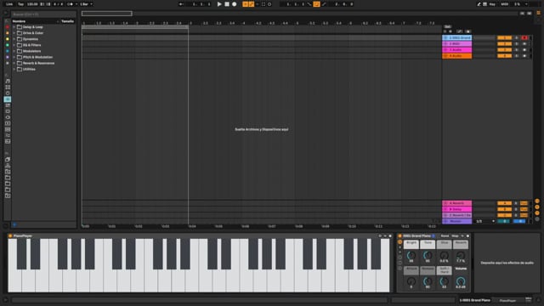
Task: Solo the 2 MIDI track
Action: pos(516,43)
